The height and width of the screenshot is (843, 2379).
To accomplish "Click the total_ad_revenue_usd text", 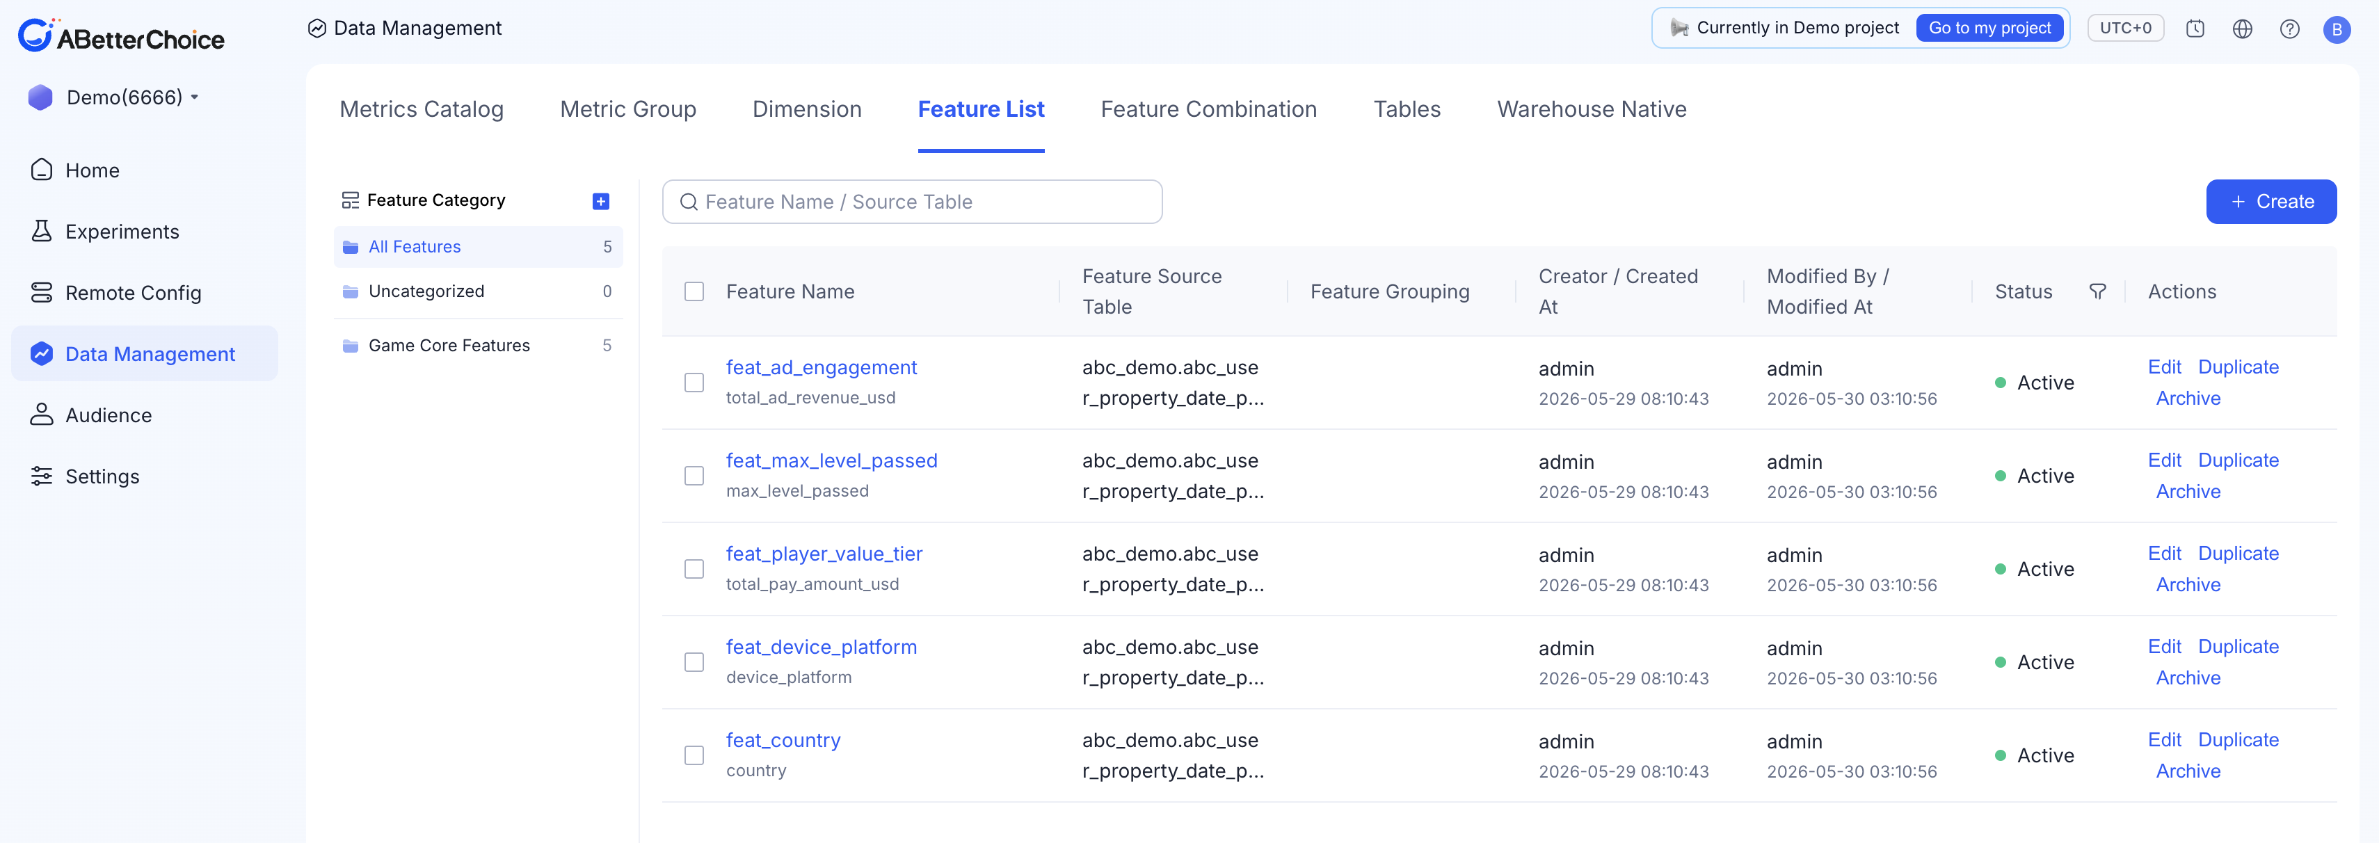I will click(810, 398).
